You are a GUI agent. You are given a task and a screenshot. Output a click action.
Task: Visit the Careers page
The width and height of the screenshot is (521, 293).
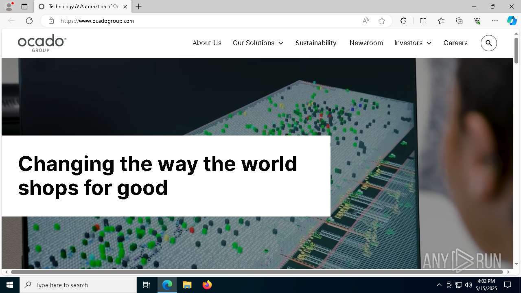(455, 43)
